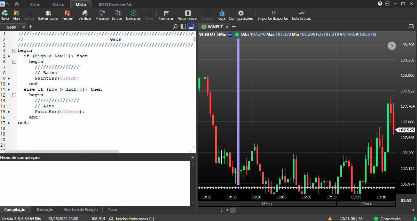Image resolution: width=417 pixels, height=221 pixels.
Task: Run the strategy with Executar
Action: [x=134, y=13]
